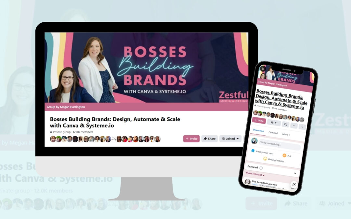Viewport: 351px width, 219px height.
Task: Tap the phone's group title link
Action: pos(281,99)
